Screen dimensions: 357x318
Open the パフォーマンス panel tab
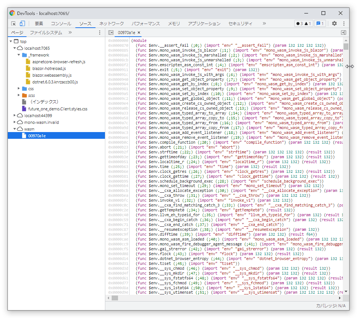click(146, 24)
